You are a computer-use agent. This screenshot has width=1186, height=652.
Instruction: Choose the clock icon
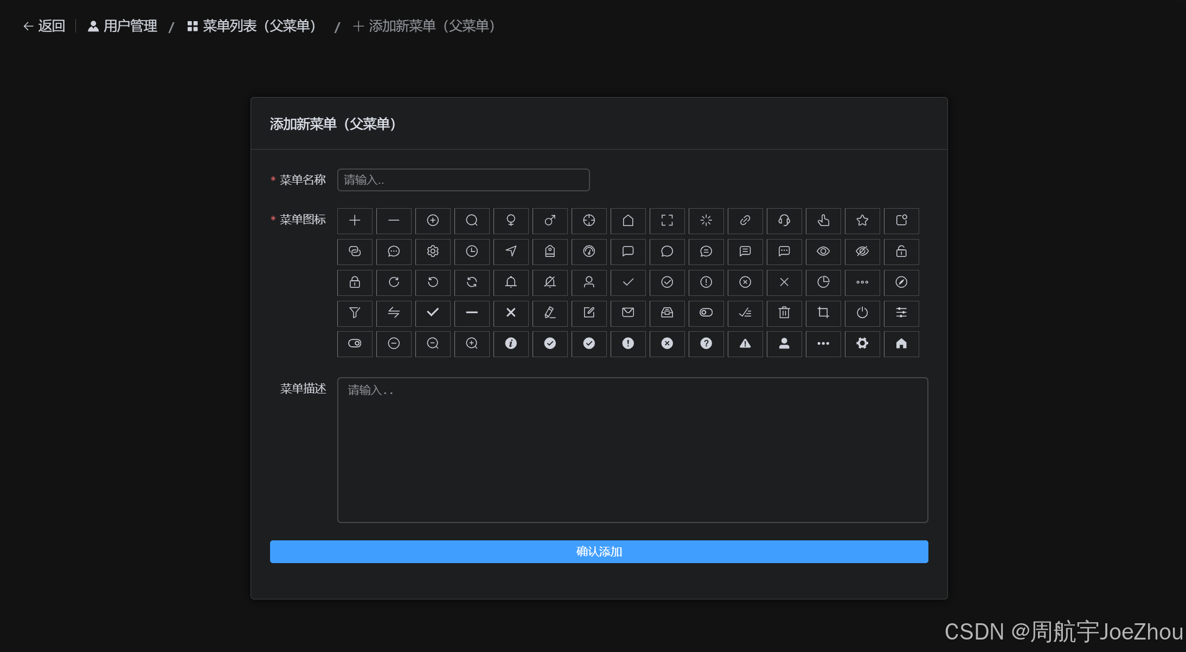pyautogui.click(x=472, y=251)
